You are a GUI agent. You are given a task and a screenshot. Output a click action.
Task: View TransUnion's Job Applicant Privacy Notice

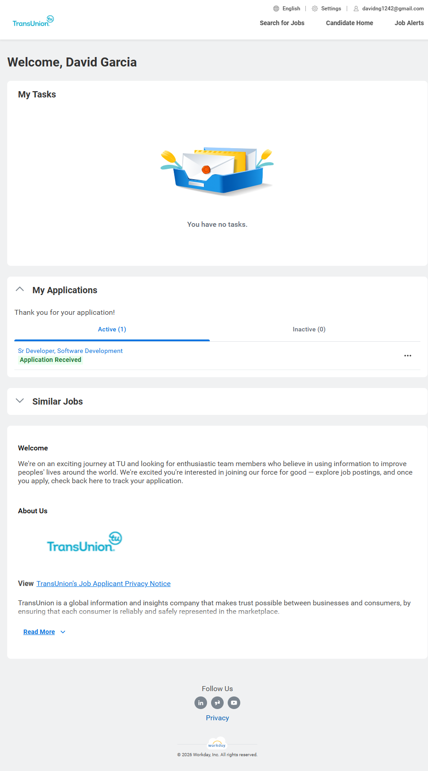click(x=103, y=584)
